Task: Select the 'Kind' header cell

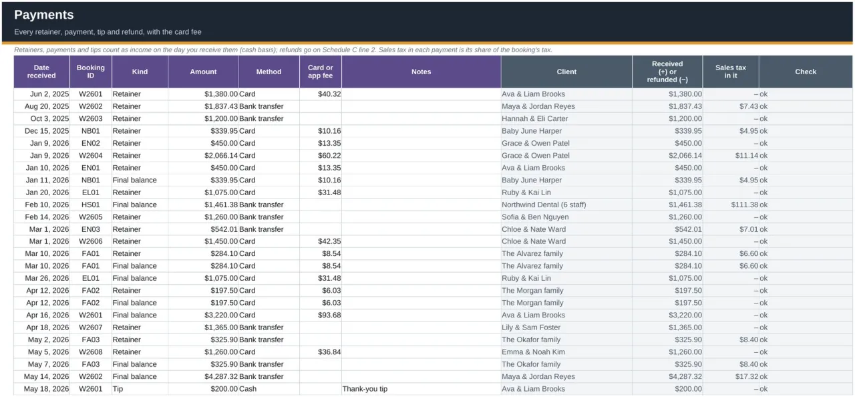Action: pos(140,72)
